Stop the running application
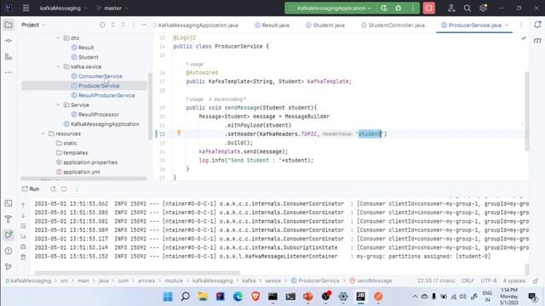 429,8
